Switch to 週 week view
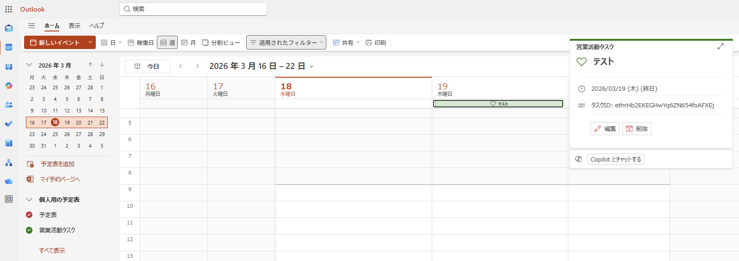The image size is (739, 261). point(167,43)
